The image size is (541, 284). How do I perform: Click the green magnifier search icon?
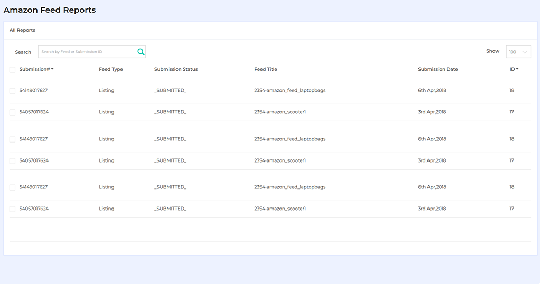coord(141,52)
